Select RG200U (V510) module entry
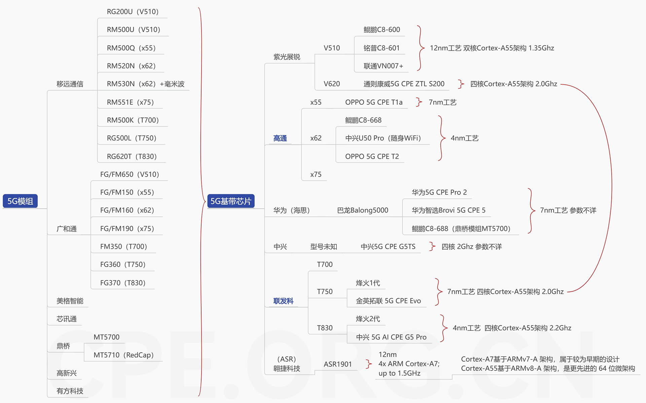 133,12
